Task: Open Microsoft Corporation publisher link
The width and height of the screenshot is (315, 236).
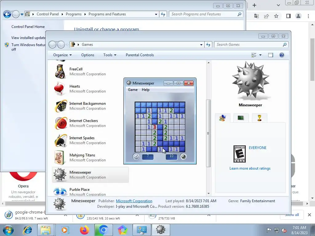Action: pos(134,201)
